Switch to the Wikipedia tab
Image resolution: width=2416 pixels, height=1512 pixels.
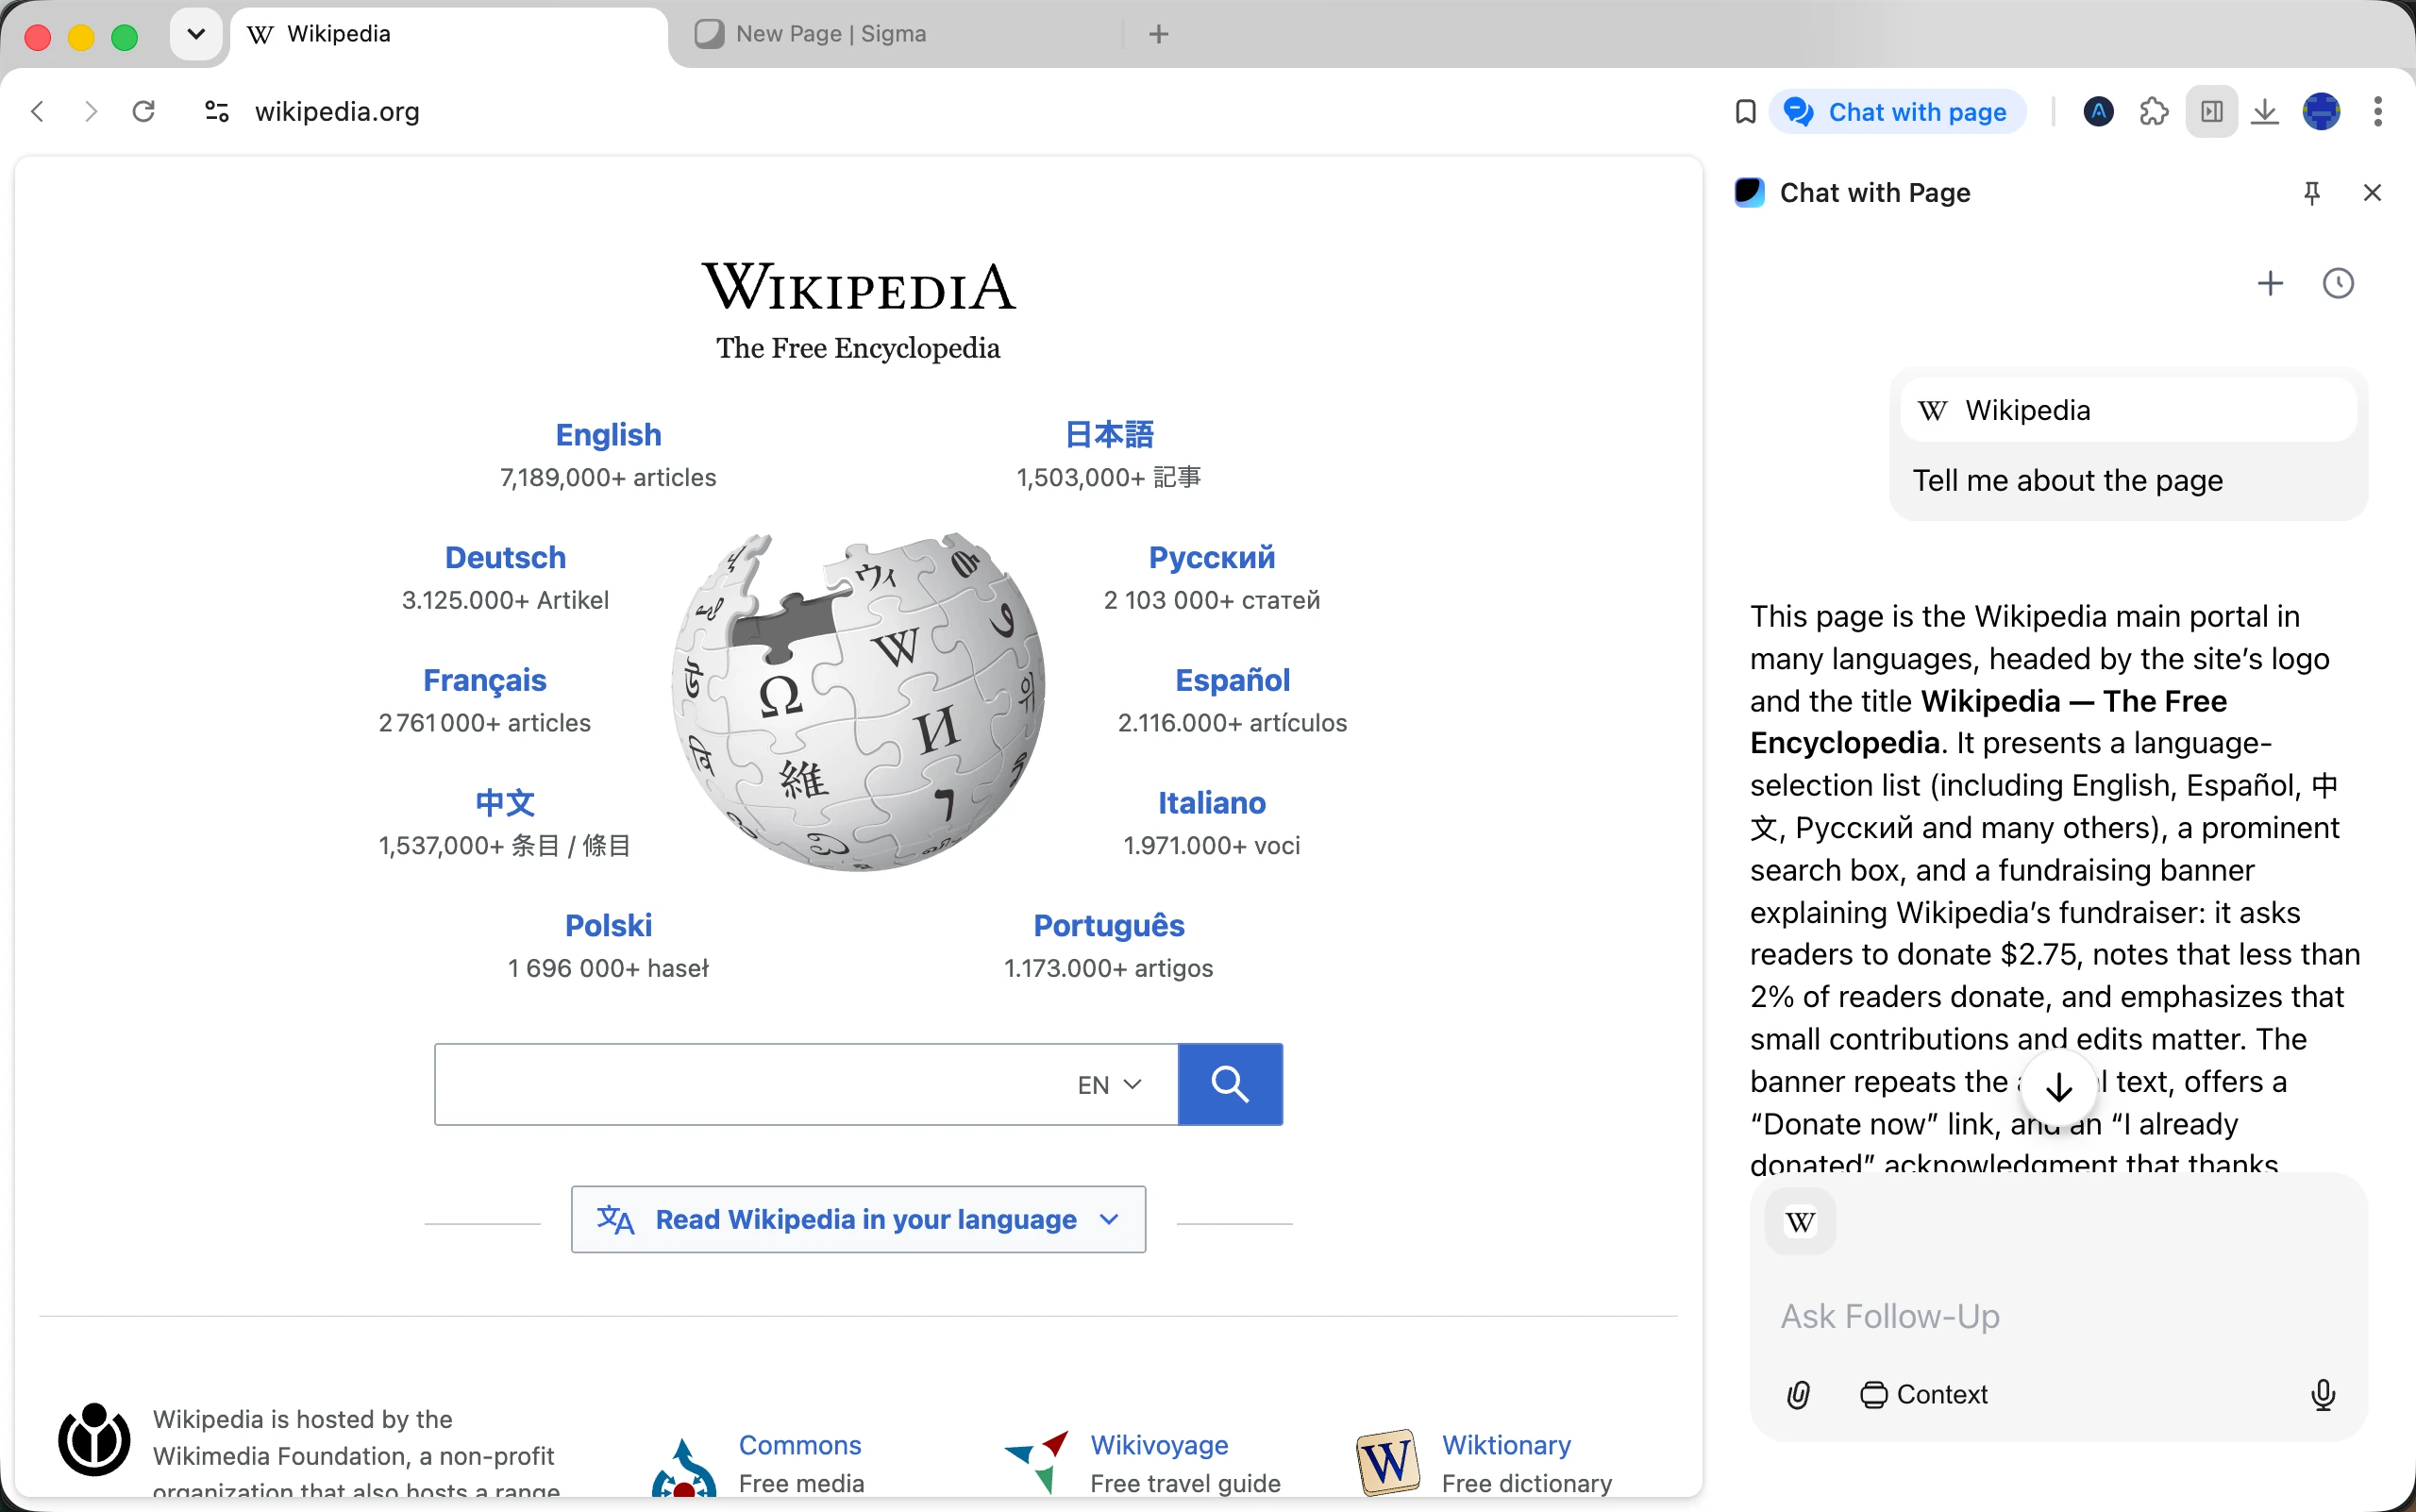[x=450, y=34]
